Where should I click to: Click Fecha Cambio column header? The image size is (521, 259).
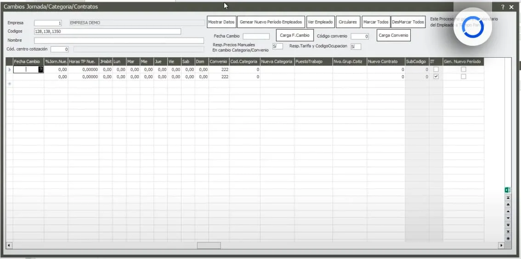pyautogui.click(x=28, y=61)
